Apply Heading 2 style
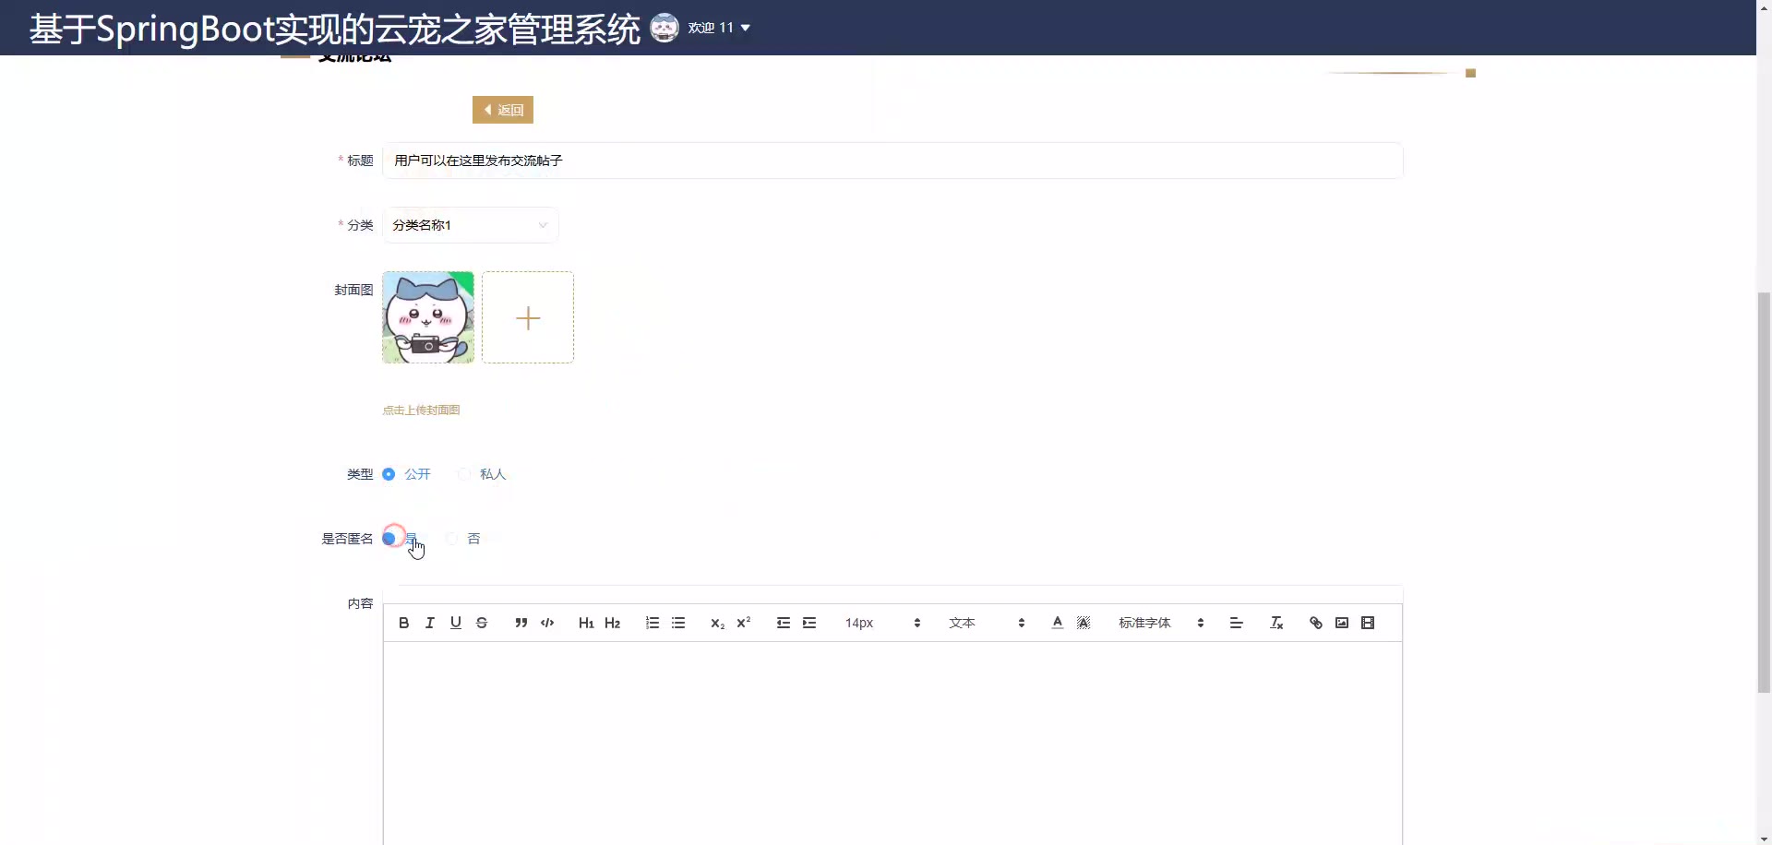This screenshot has width=1772, height=845. pyautogui.click(x=612, y=623)
